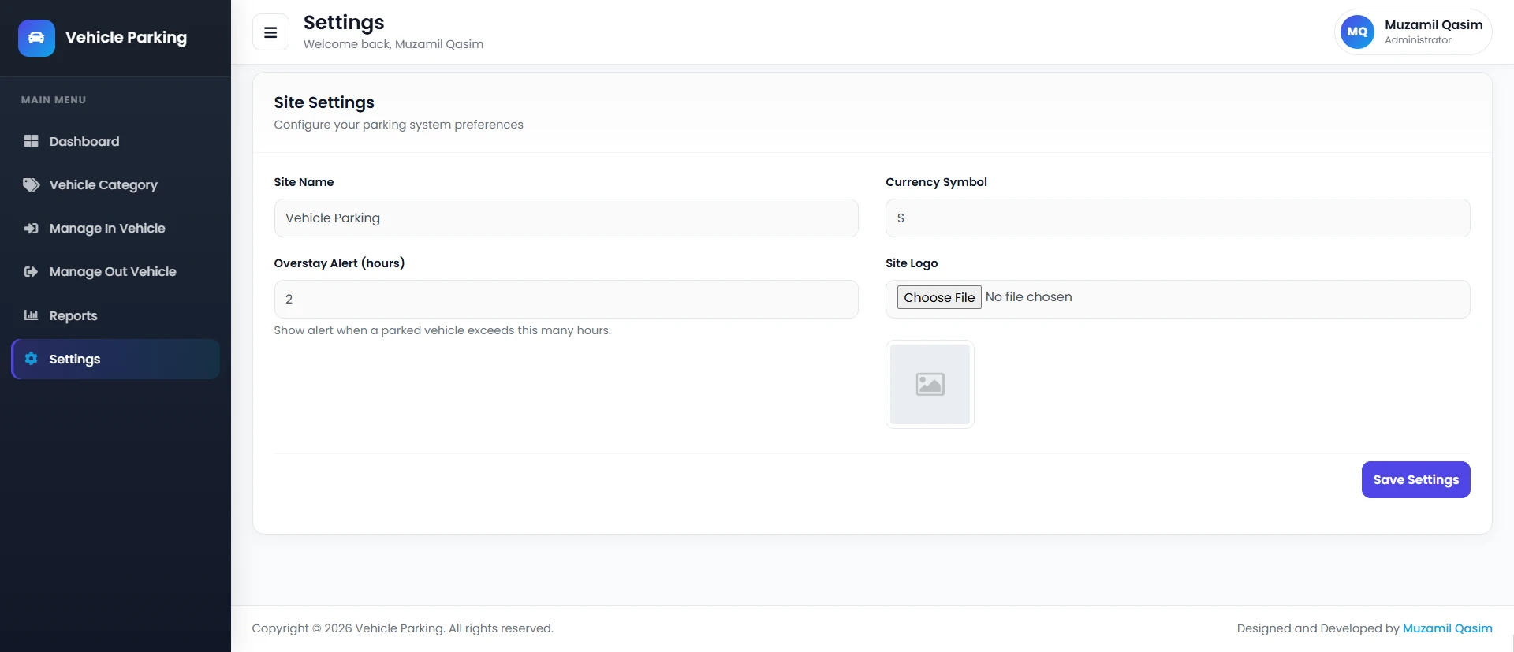Click the Choose File button
The image size is (1514, 652).
(x=939, y=297)
